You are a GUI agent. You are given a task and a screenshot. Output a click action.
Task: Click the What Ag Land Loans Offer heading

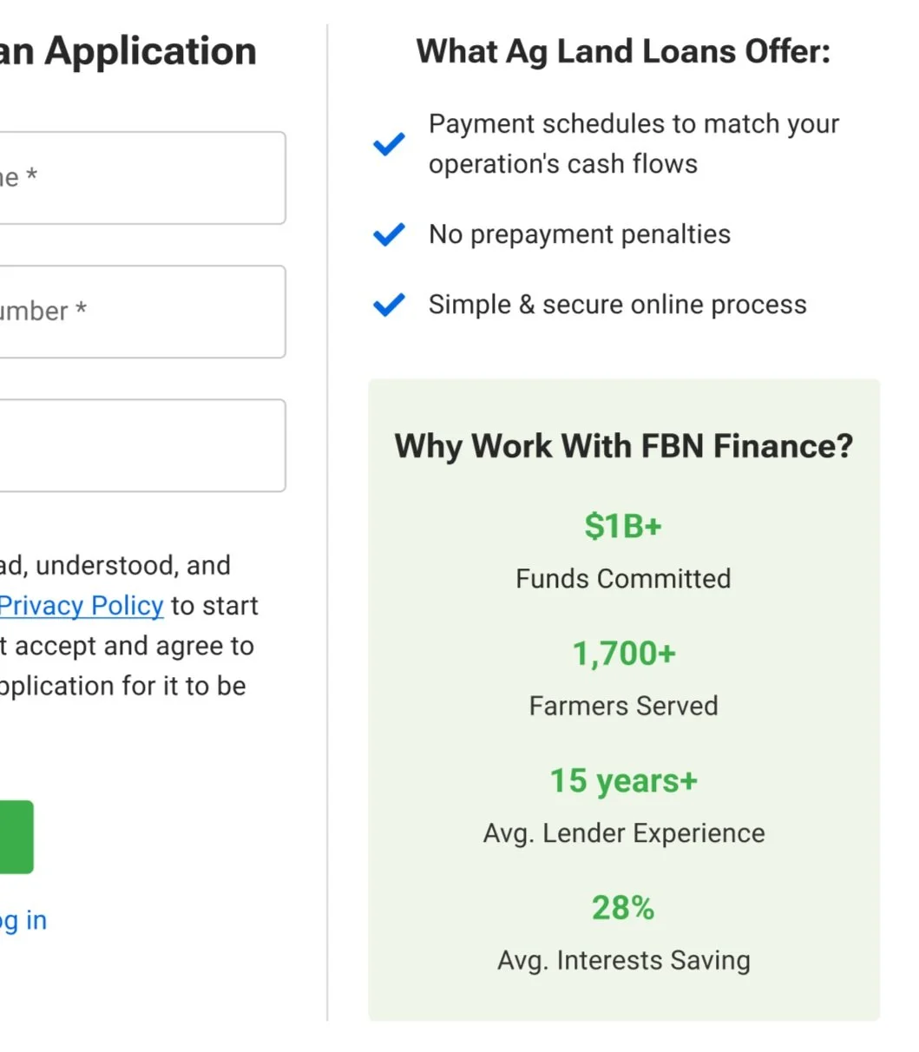(x=623, y=51)
